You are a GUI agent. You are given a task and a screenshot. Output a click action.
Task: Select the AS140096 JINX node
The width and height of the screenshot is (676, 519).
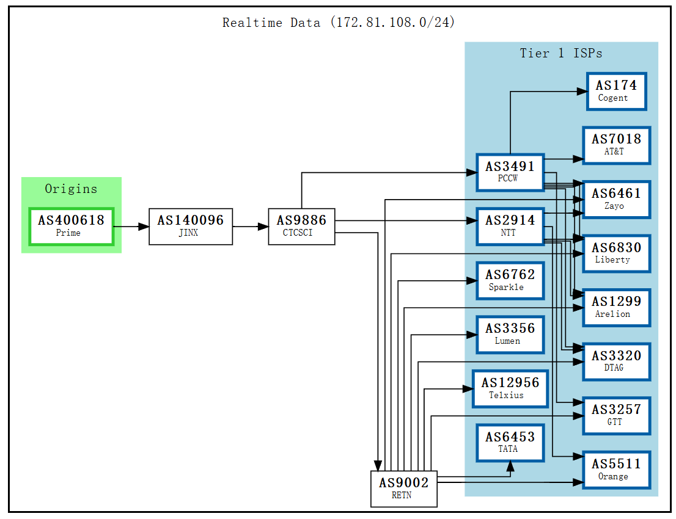coord(190,226)
